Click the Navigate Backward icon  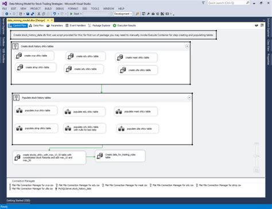(x=7, y=14)
